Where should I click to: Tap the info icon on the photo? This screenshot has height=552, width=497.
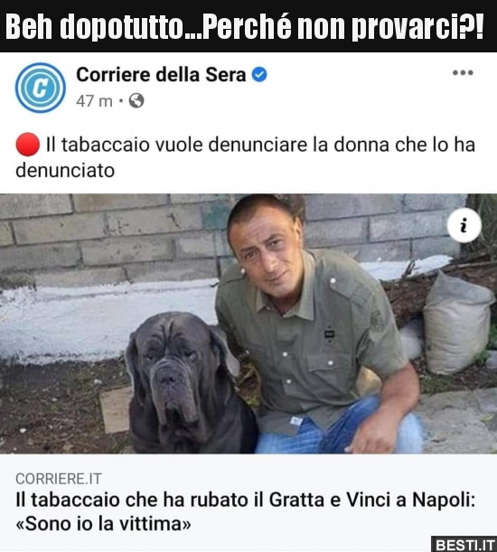pyautogui.click(x=464, y=225)
